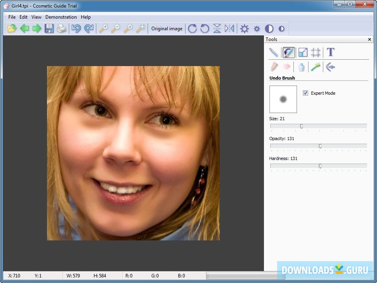Select the nail polish bottle tool
Viewport: 377px width, 283px height.
pos(301,66)
